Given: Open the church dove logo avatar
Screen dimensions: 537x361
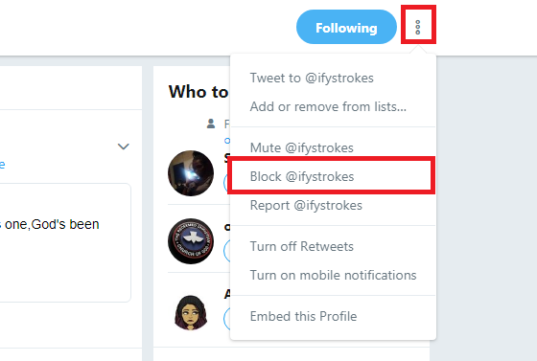Looking at the screenshot, I should click(191, 241).
